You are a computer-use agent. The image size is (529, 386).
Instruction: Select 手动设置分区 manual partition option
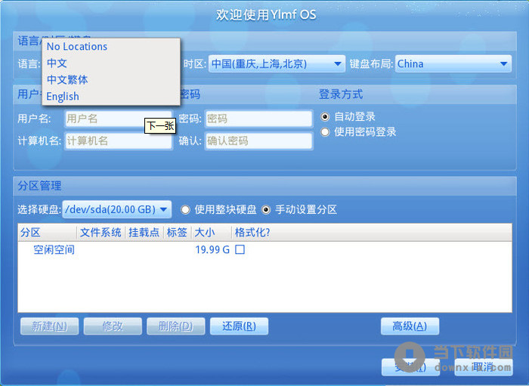tap(266, 209)
